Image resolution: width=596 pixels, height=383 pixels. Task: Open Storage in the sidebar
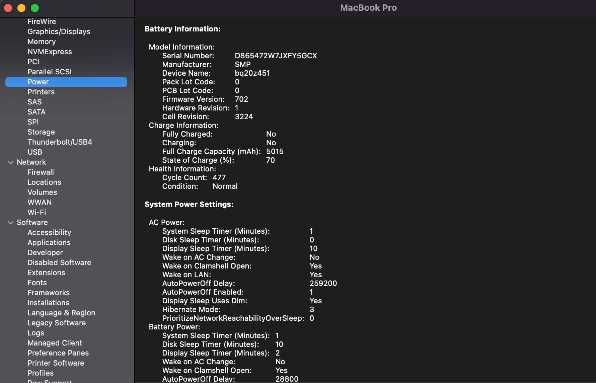(41, 132)
